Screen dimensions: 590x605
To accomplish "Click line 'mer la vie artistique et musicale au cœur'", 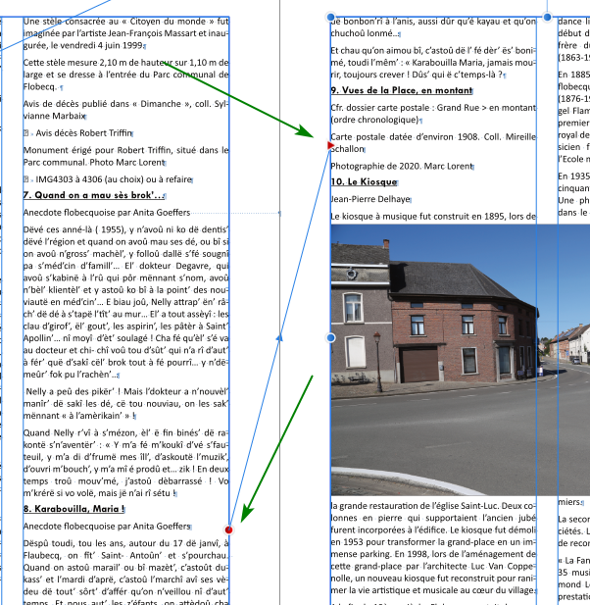I will point(433,590).
